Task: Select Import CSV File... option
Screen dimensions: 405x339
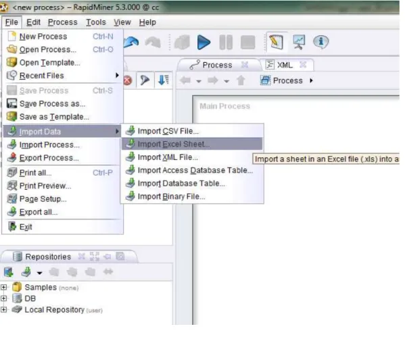Action: [x=192, y=131]
